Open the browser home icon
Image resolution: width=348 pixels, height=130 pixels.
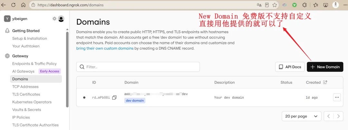tap(23, 5)
